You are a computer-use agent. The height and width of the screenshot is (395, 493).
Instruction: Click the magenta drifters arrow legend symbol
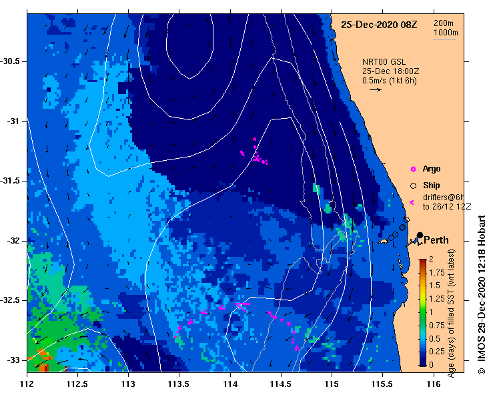click(x=412, y=203)
